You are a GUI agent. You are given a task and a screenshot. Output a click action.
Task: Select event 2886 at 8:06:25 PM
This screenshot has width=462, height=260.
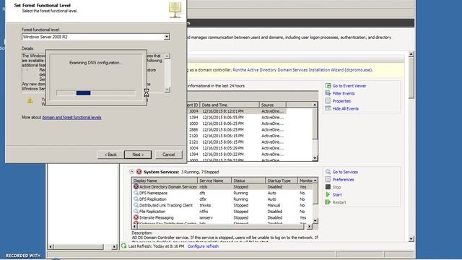(x=236, y=130)
